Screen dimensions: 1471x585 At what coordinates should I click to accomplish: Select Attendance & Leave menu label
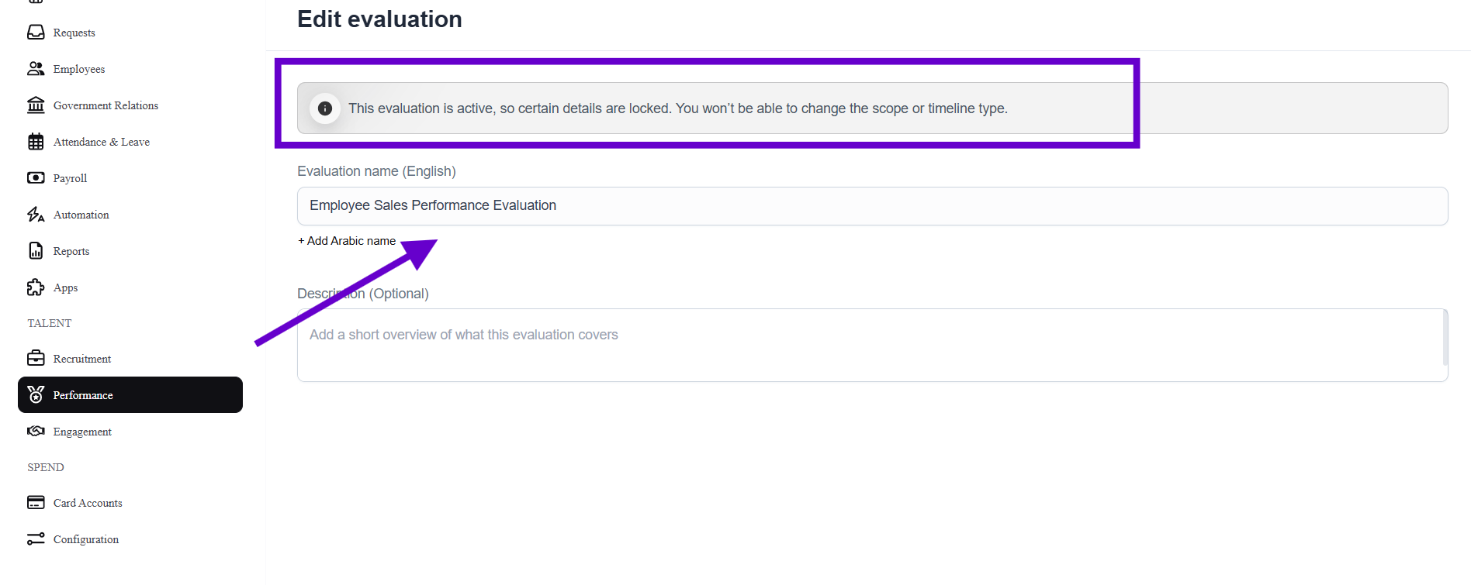[x=102, y=142]
